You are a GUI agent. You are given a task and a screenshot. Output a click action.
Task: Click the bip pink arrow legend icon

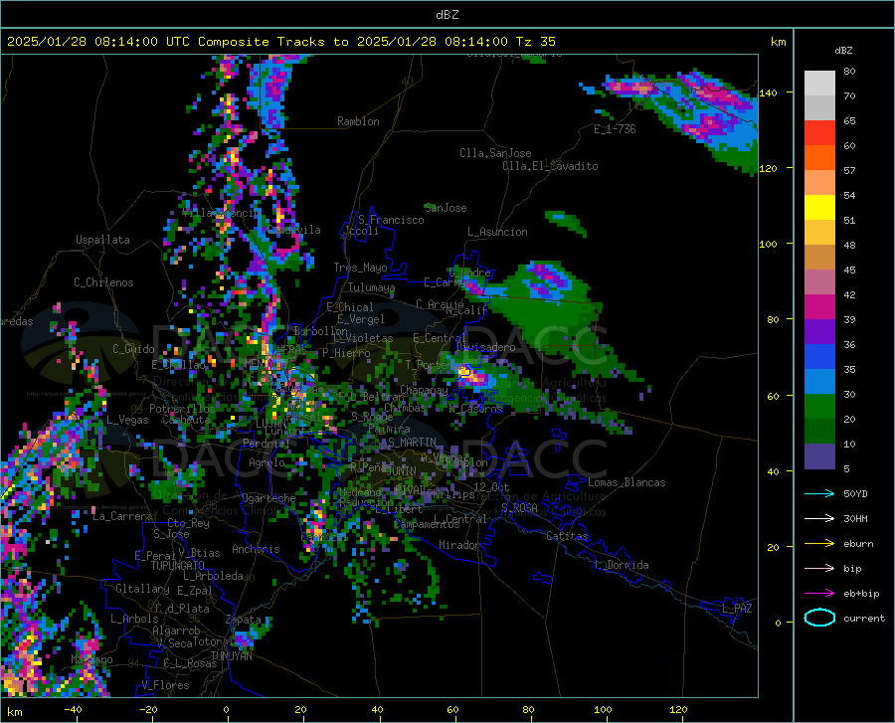point(819,568)
